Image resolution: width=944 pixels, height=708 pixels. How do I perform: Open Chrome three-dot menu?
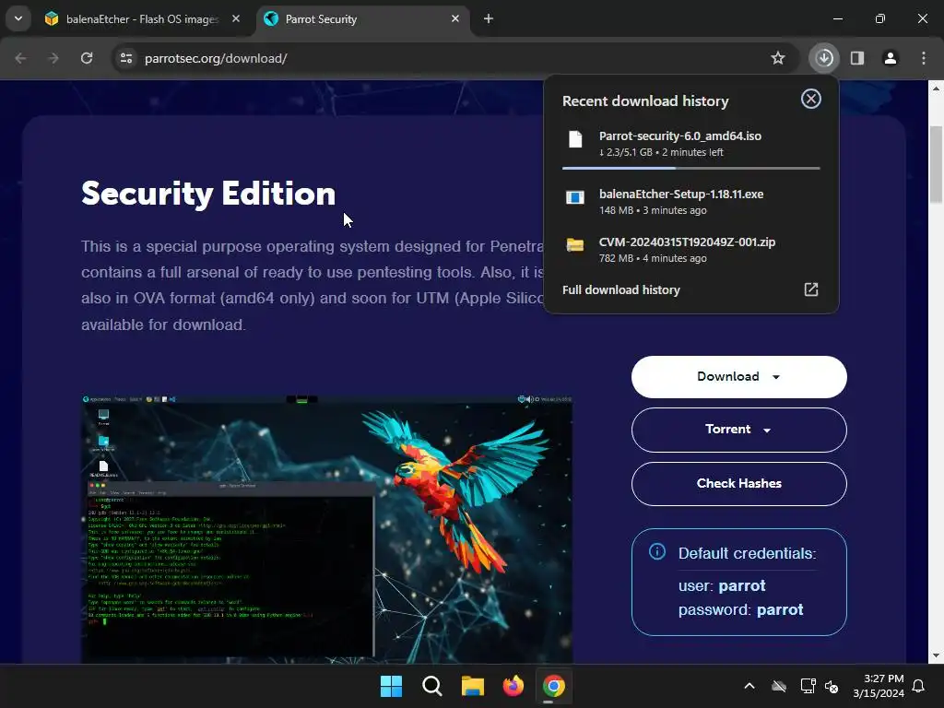pyautogui.click(x=924, y=58)
